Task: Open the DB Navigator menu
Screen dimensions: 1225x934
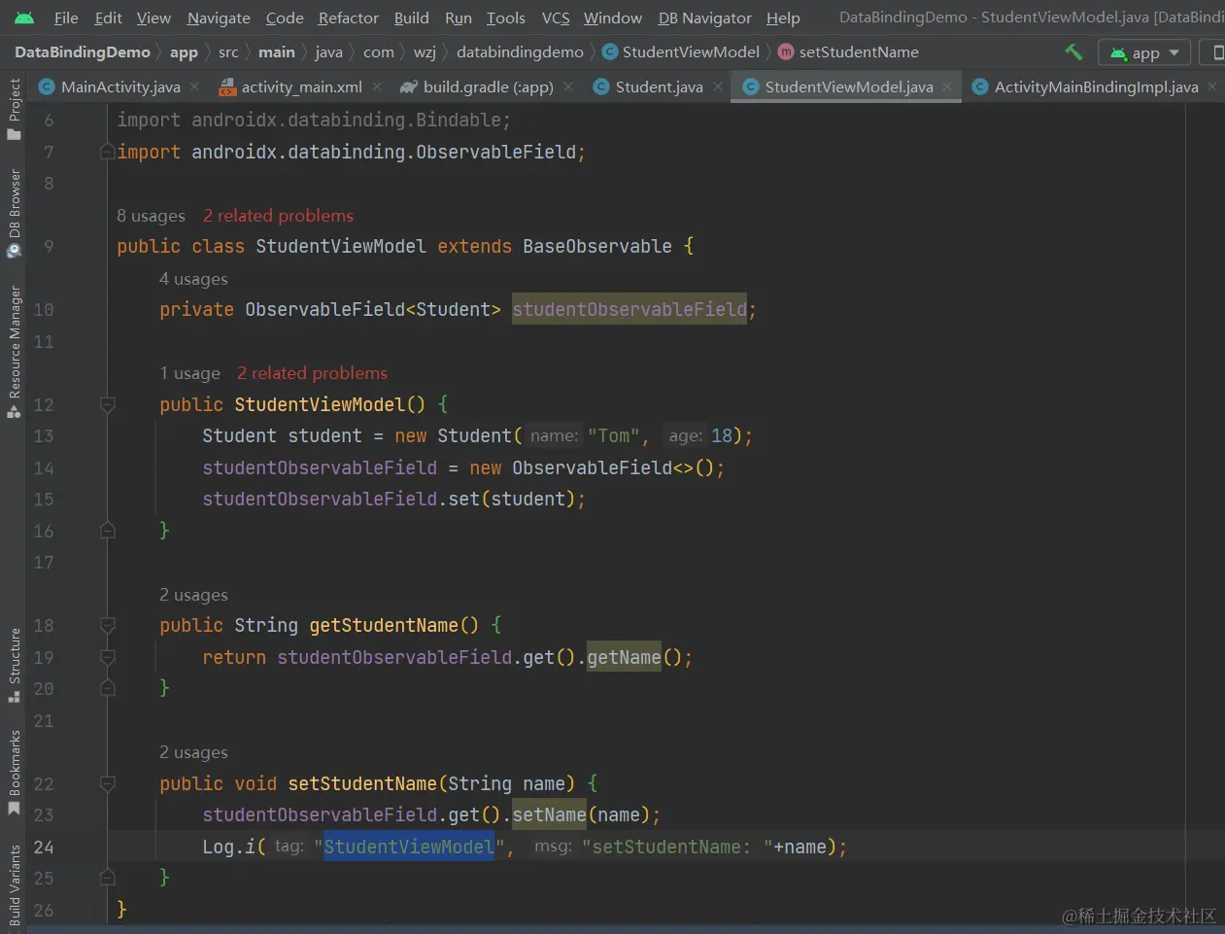Action: coord(704,17)
